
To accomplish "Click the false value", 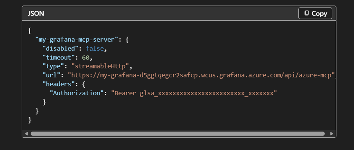I will click(x=95, y=49).
